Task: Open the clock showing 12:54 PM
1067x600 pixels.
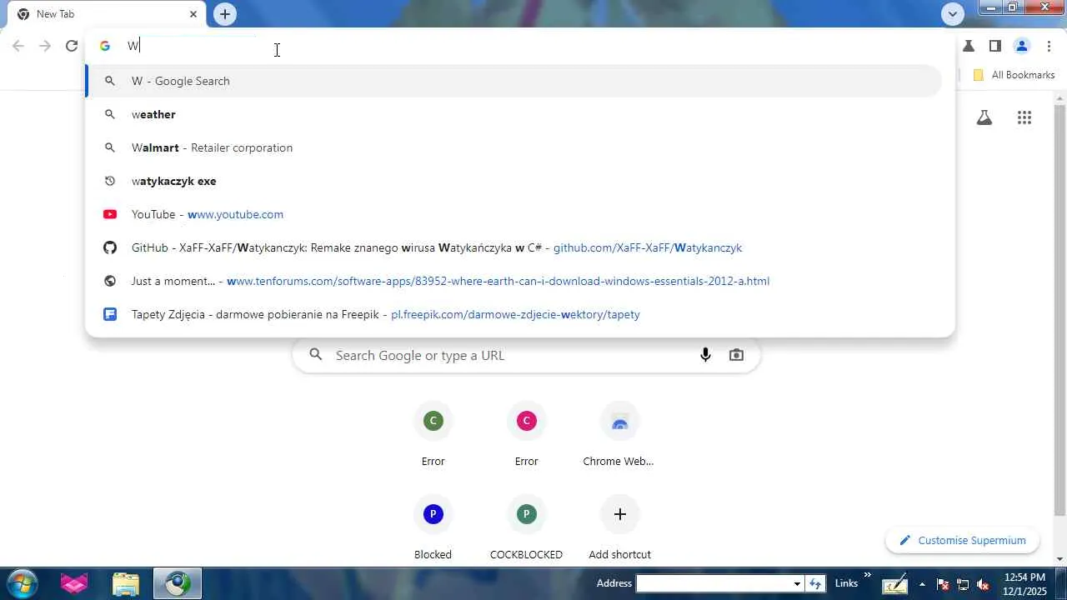Action: (1025, 583)
